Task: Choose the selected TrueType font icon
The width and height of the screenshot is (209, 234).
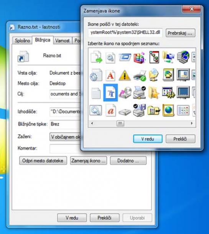Action: coord(110,93)
